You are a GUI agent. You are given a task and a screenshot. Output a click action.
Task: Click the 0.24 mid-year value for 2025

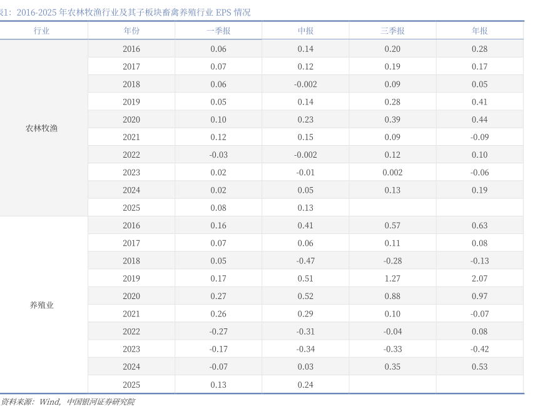tap(305, 385)
